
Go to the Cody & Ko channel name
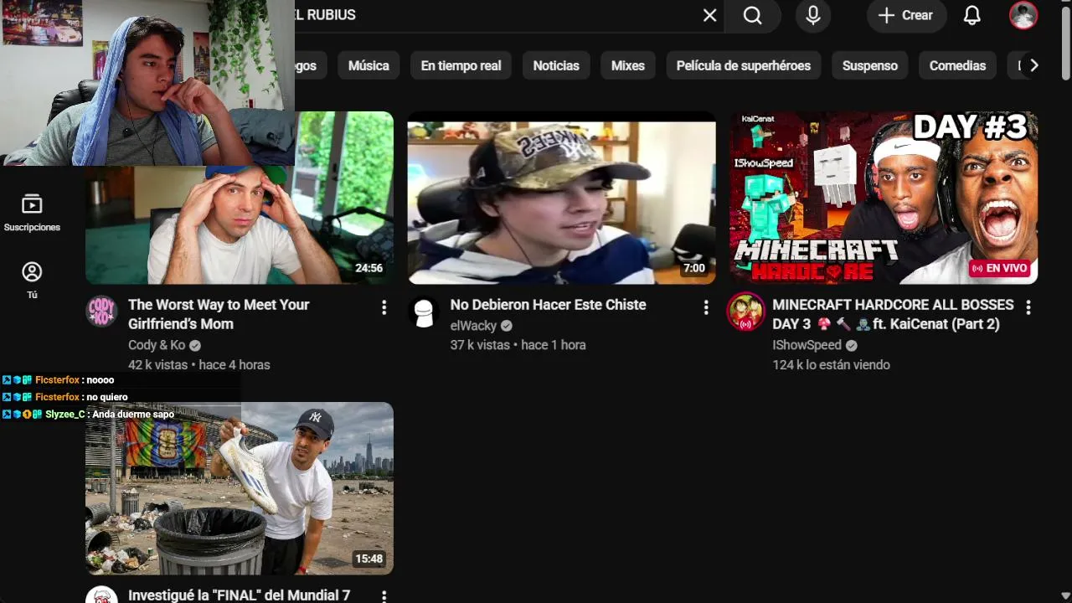pos(157,345)
